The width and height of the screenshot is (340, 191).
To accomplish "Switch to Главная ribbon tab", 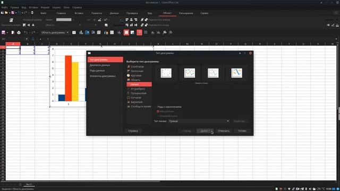I will pos(61,13).
